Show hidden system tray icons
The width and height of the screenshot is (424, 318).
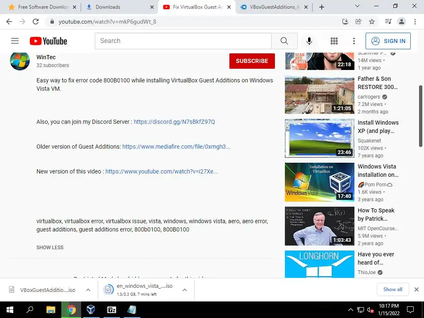(x=350, y=310)
